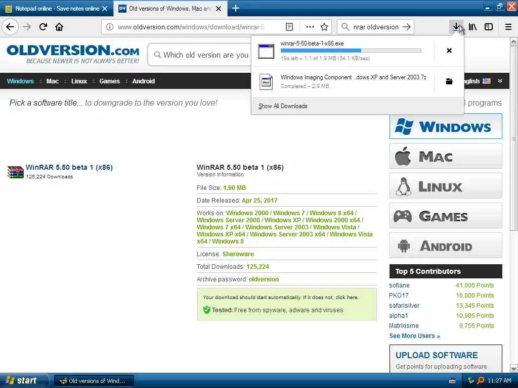Open the UPLOAD SOFTWARE box
Viewport: 518px width, 388px height.
446,359
